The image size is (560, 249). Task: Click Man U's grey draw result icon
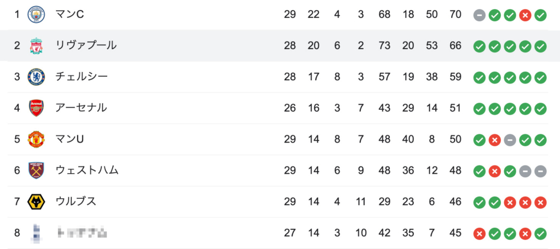click(x=510, y=140)
